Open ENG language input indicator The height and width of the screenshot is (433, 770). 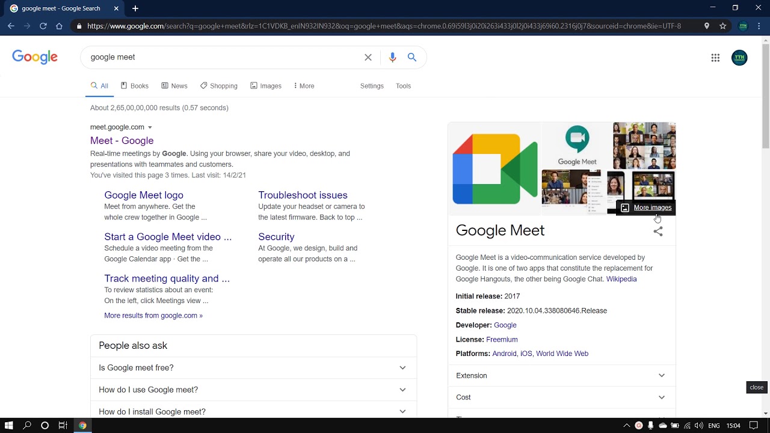(x=714, y=426)
